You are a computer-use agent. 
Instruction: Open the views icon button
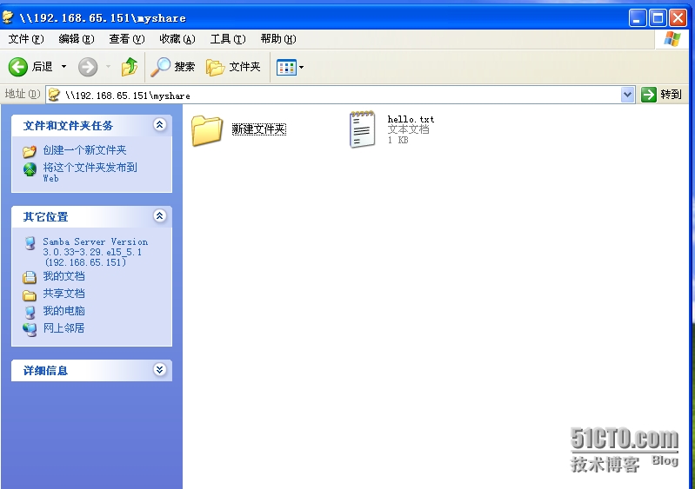point(286,67)
